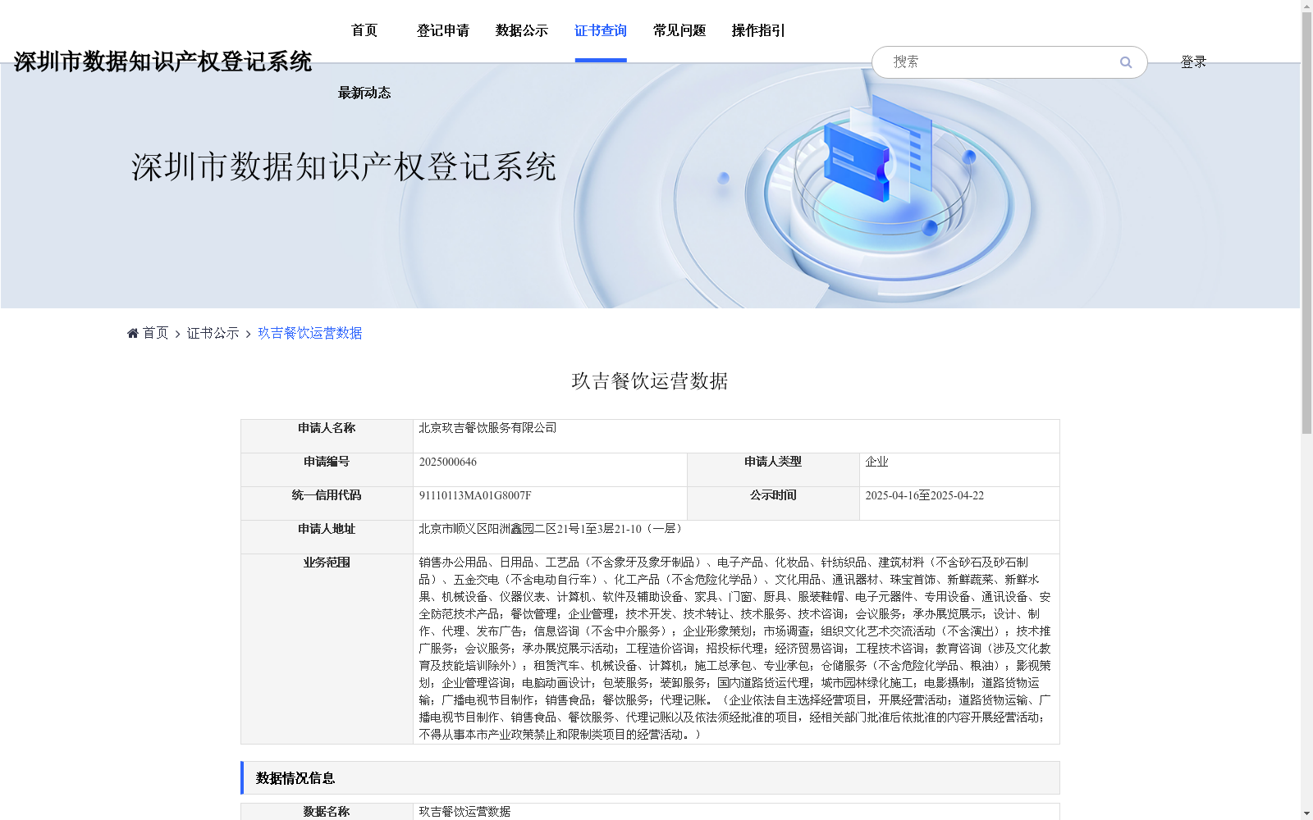Click the search magnifier icon
Image resolution: width=1313 pixels, height=820 pixels.
(x=1126, y=62)
